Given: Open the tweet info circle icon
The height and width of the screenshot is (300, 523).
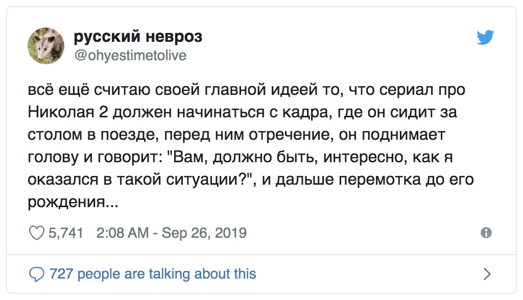Looking at the screenshot, I should [x=486, y=233].
